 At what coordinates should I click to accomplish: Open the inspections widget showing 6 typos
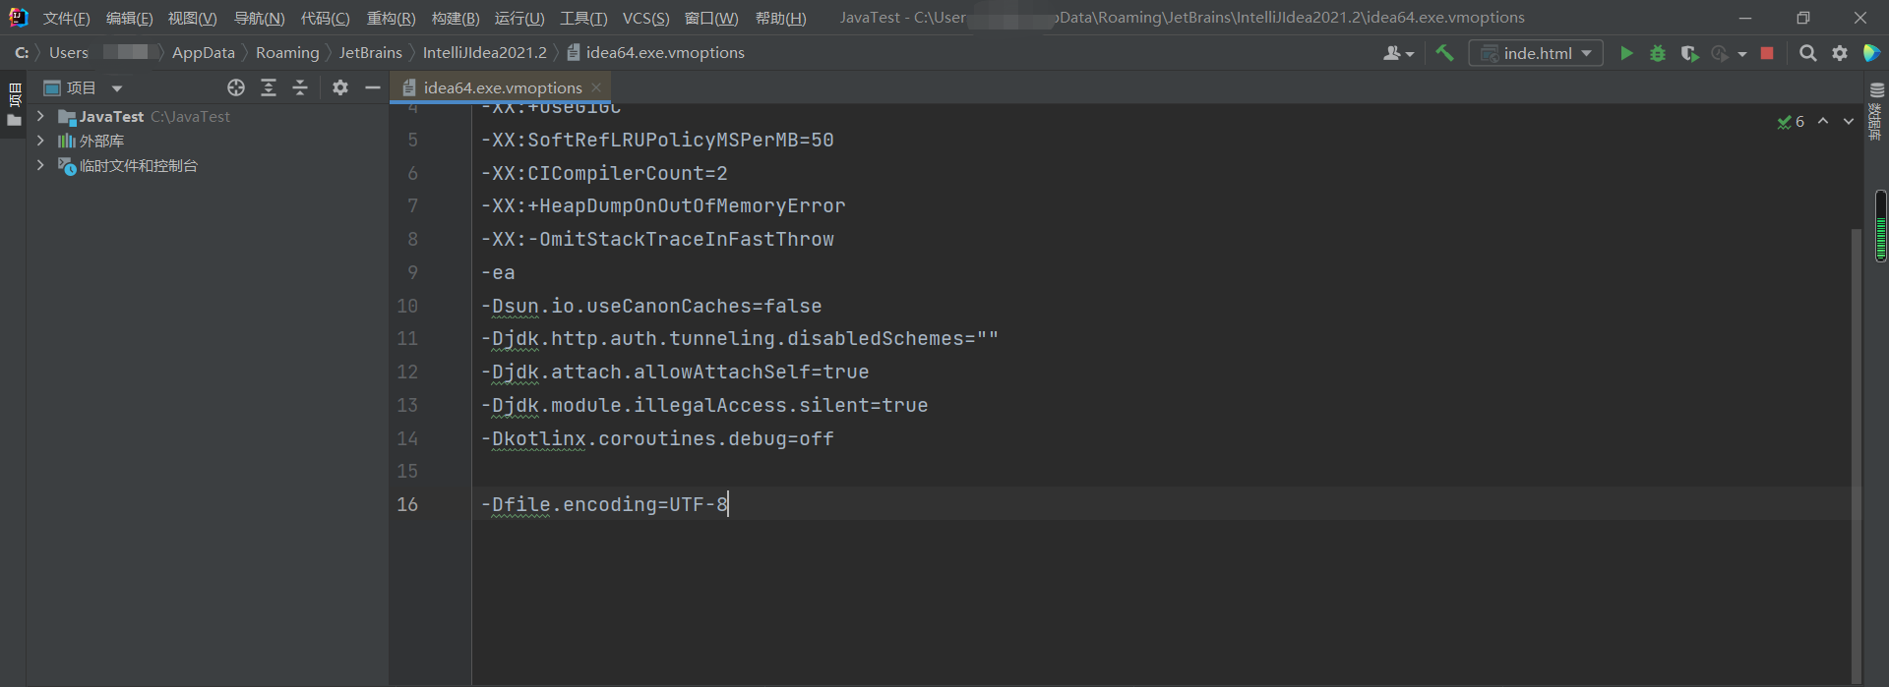pyautogui.click(x=1791, y=122)
